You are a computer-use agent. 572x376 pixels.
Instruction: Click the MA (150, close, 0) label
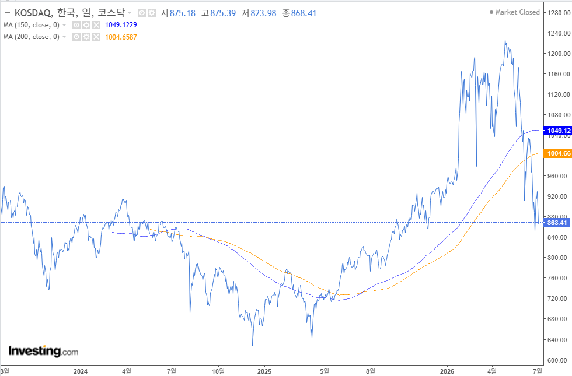(x=32, y=25)
